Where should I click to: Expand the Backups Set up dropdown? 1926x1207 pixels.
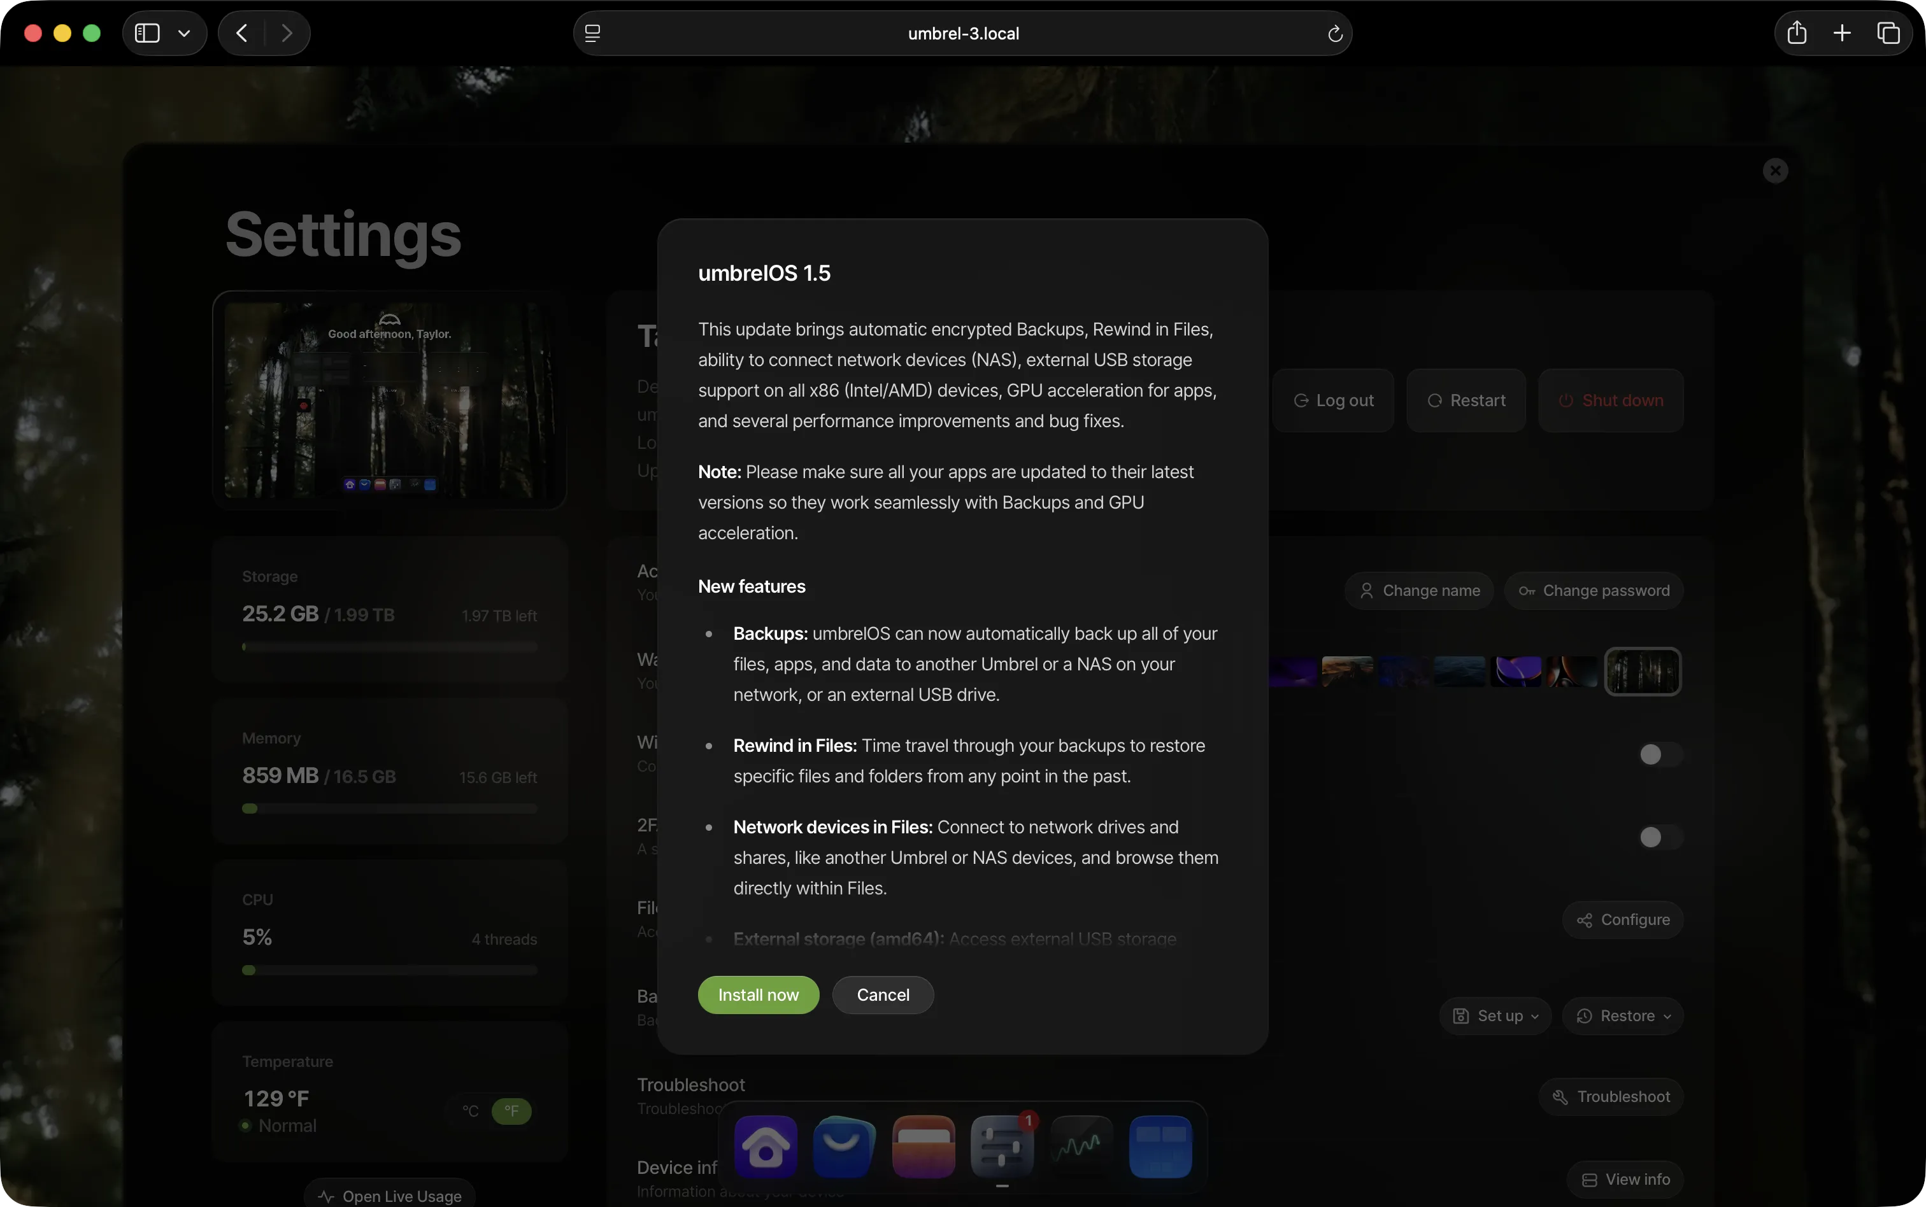[x=1495, y=1015]
